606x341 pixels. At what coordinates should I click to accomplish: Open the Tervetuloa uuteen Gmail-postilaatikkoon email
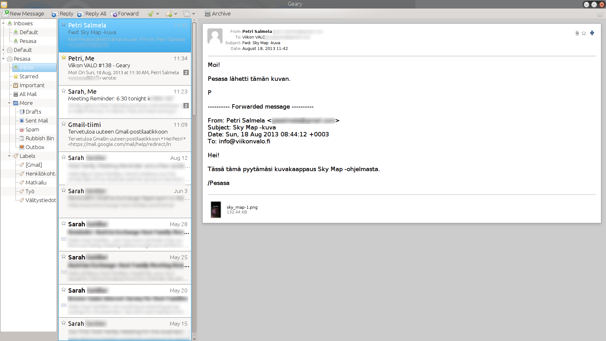tap(125, 135)
